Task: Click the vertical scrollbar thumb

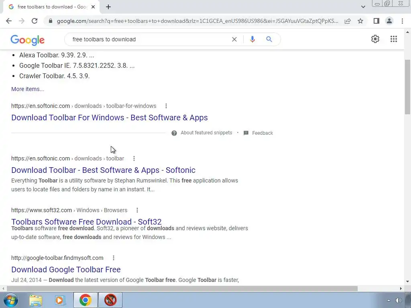Action: pos(407,87)
